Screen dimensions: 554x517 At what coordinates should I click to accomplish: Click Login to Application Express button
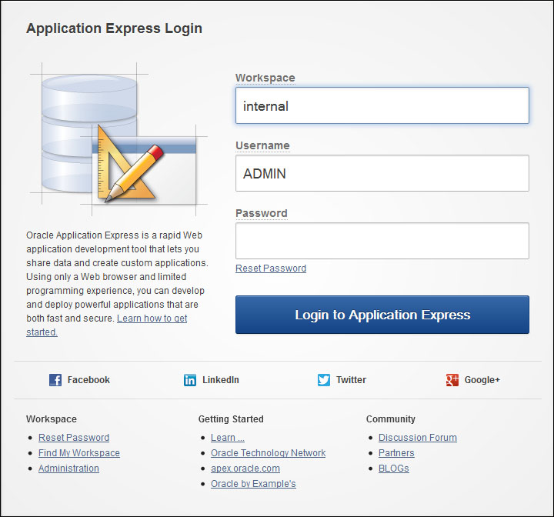[382, 315]
